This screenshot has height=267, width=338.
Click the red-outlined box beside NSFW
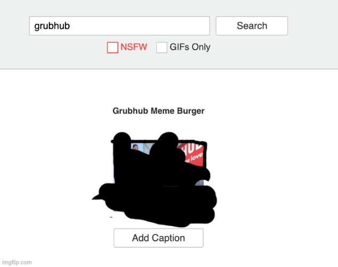pyautogui.click(x=112, y=48)
